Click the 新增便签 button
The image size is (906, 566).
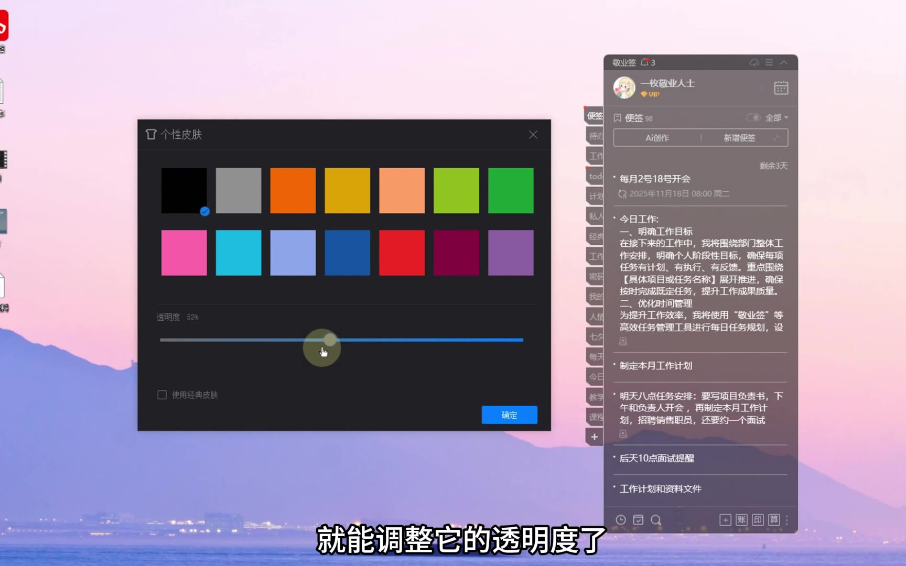739,138
